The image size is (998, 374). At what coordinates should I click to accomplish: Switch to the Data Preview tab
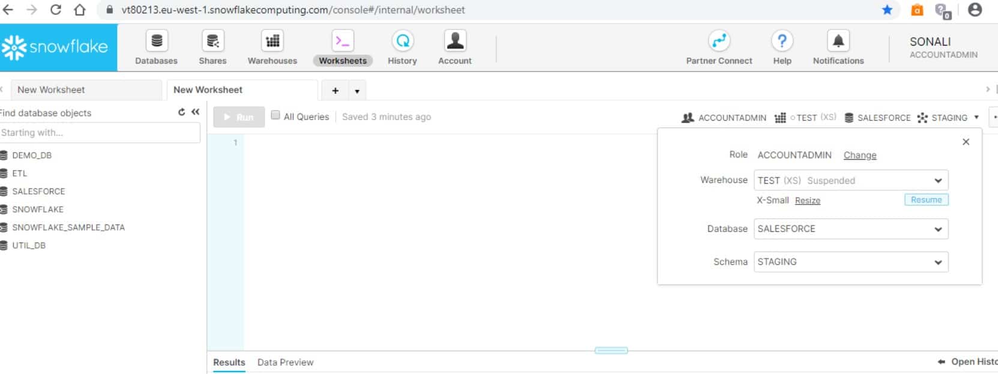coord(285,363)
